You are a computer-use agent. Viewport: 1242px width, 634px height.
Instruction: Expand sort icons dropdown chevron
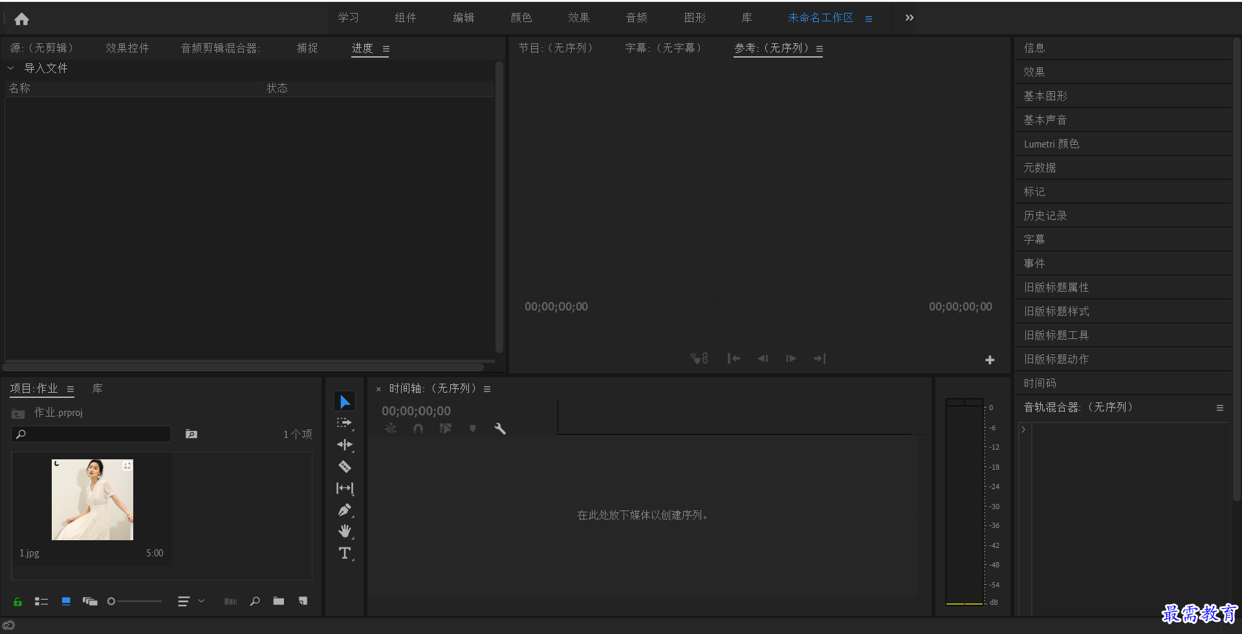tap(201, 601)
